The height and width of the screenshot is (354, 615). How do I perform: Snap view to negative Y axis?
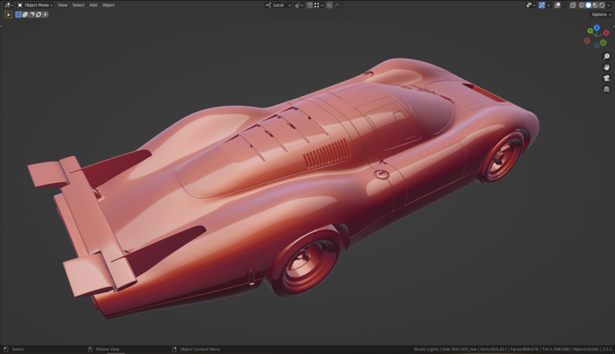[x=603, y=43]
